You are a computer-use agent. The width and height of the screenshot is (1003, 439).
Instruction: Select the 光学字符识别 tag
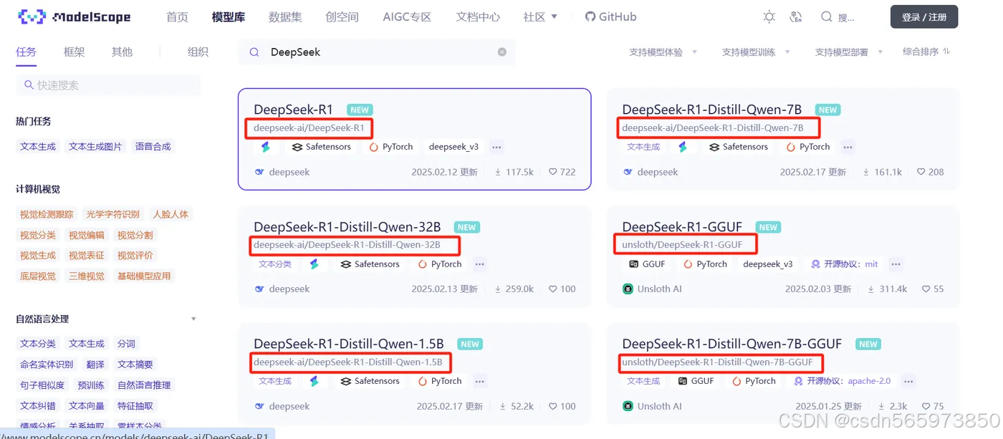(112, 214)
